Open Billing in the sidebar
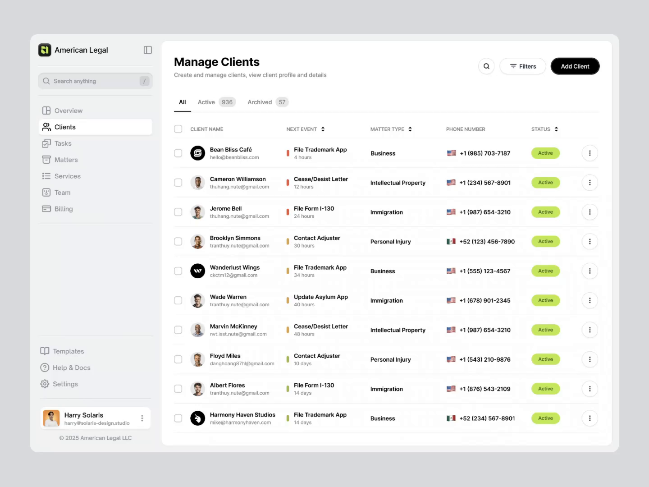The width and height of the screenshot is (649, 487). click(x=95, y=209)
